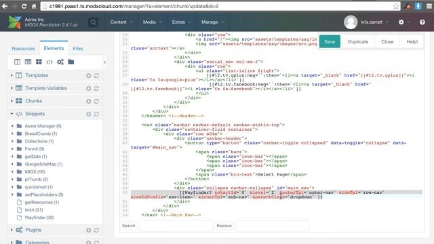Open the manager search icon
This screenshot has height=244, width=434.
pyautogui.click(x=94, y=22)
